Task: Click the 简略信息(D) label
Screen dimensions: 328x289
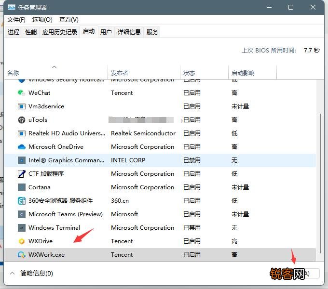Action: (x=36, y=273)
